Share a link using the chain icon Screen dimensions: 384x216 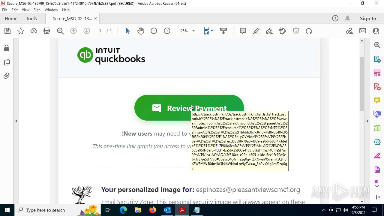[349, 31]
